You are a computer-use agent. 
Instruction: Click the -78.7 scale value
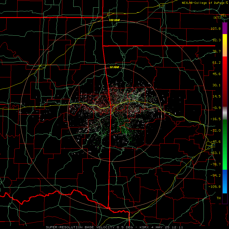[216, 164]
